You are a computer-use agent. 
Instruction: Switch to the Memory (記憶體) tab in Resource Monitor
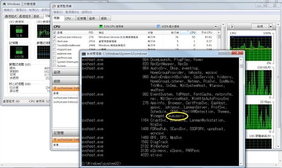pyautogui.click(x=82, y=18)
